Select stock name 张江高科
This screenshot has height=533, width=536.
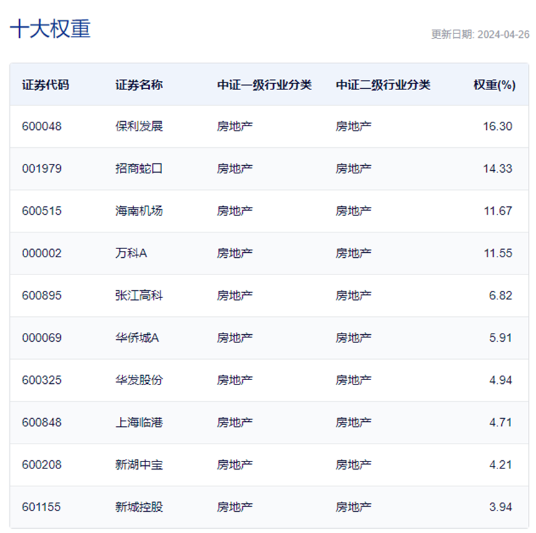click(139, 296)
